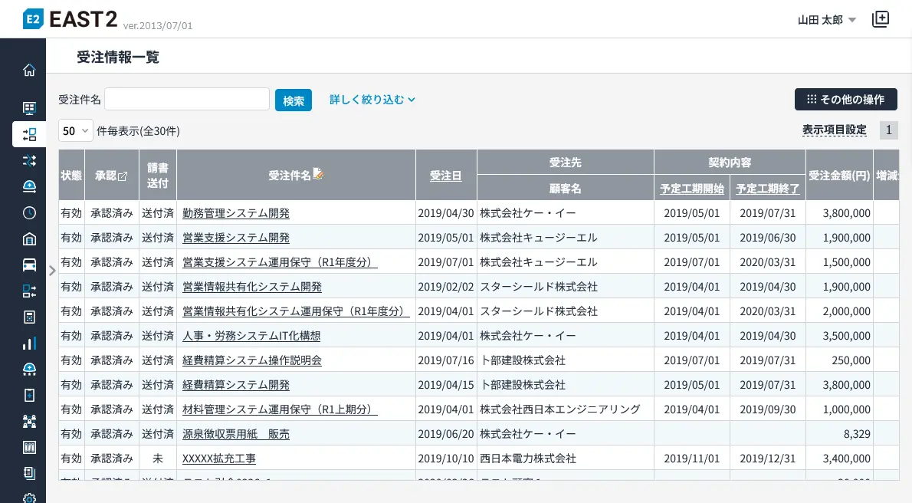The image size is (912, 503).
Task: Click the calculator icon in sidebar
Action: (29, 317)
